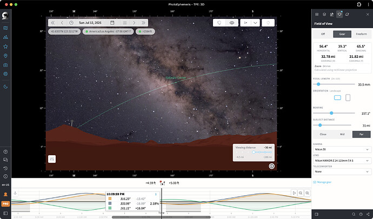Set field of view mode to Off
The width and height of the screenshot is (373, 219).
tap(323, 34)
